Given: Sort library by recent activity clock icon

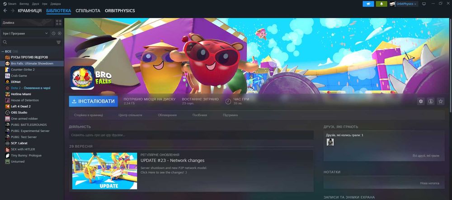Looking at the screenshot, I should [x=54, y=33].
